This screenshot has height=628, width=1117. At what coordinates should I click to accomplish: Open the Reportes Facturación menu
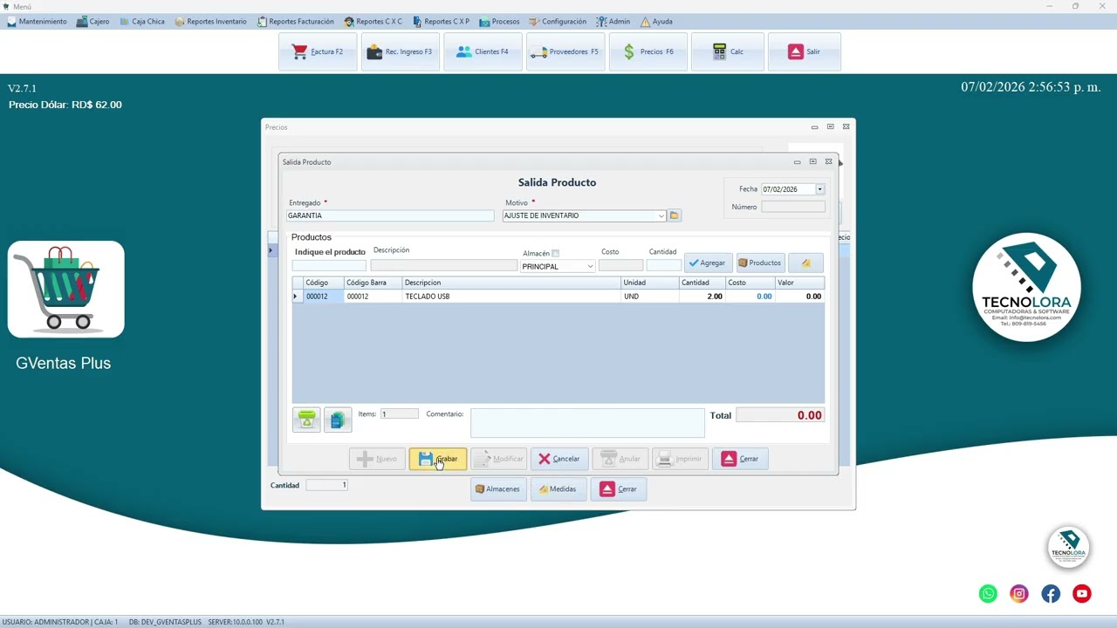coord(296,21)
